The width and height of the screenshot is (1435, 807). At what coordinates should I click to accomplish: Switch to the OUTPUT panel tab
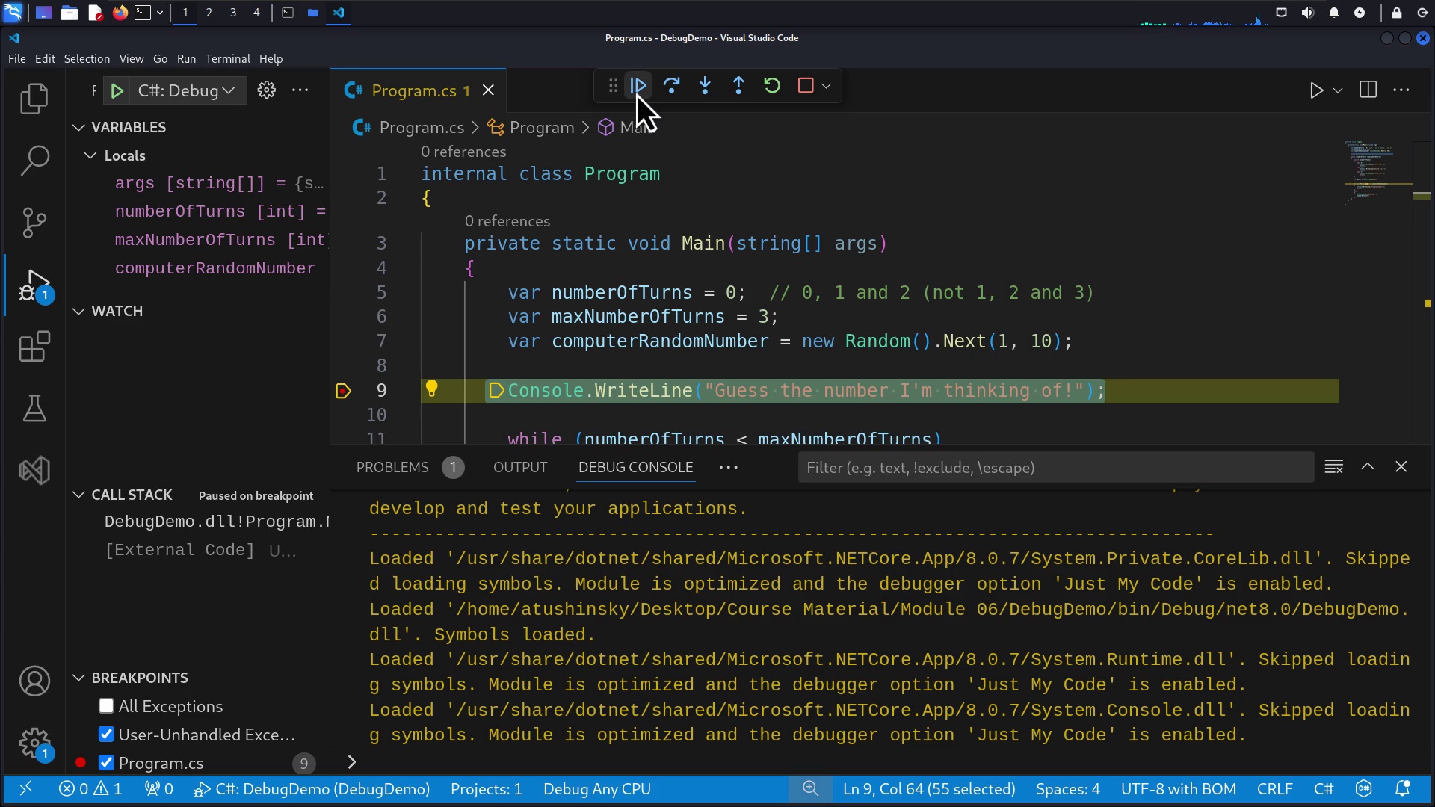520,468
